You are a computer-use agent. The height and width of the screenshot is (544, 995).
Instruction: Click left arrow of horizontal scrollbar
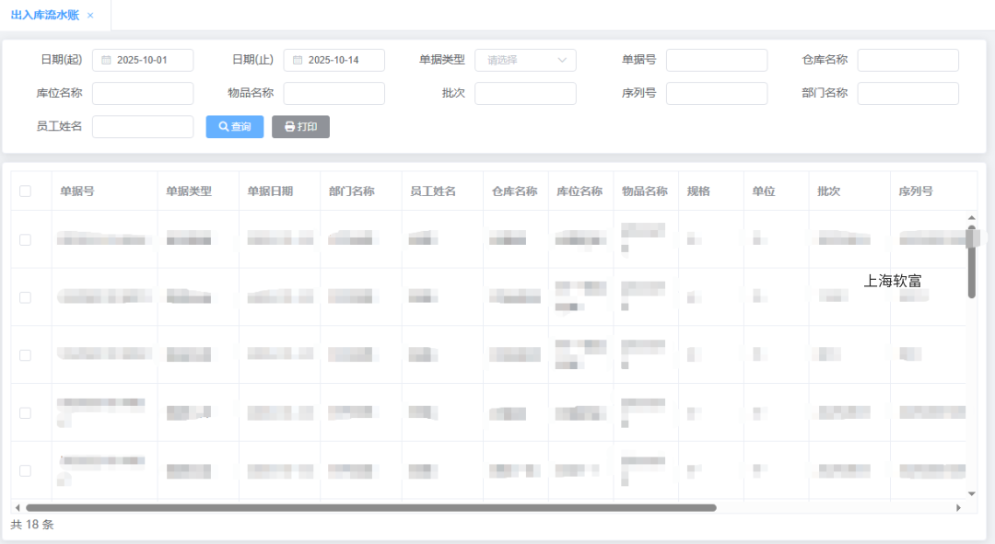coord(17,507)
